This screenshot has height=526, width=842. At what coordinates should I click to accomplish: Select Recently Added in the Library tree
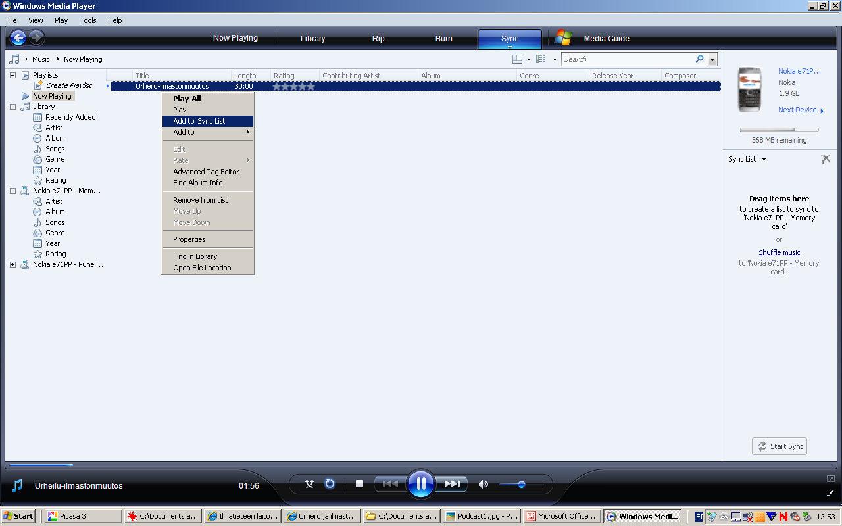pyautogui.click(x=70, y=117)
